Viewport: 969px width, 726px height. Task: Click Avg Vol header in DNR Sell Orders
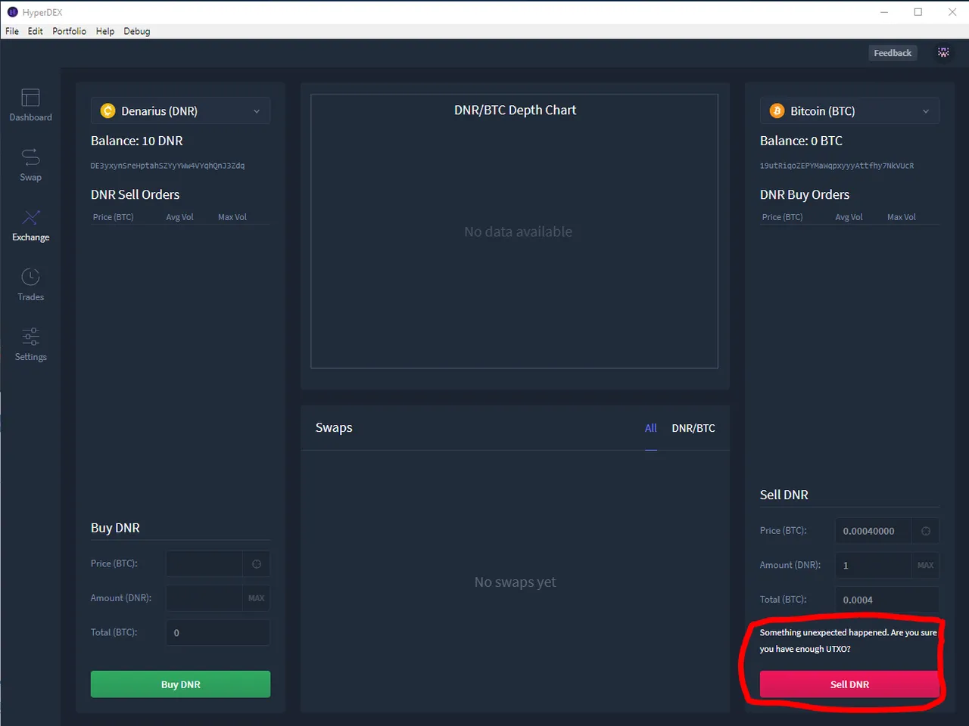pyautogui.click(x=179, y=217)
